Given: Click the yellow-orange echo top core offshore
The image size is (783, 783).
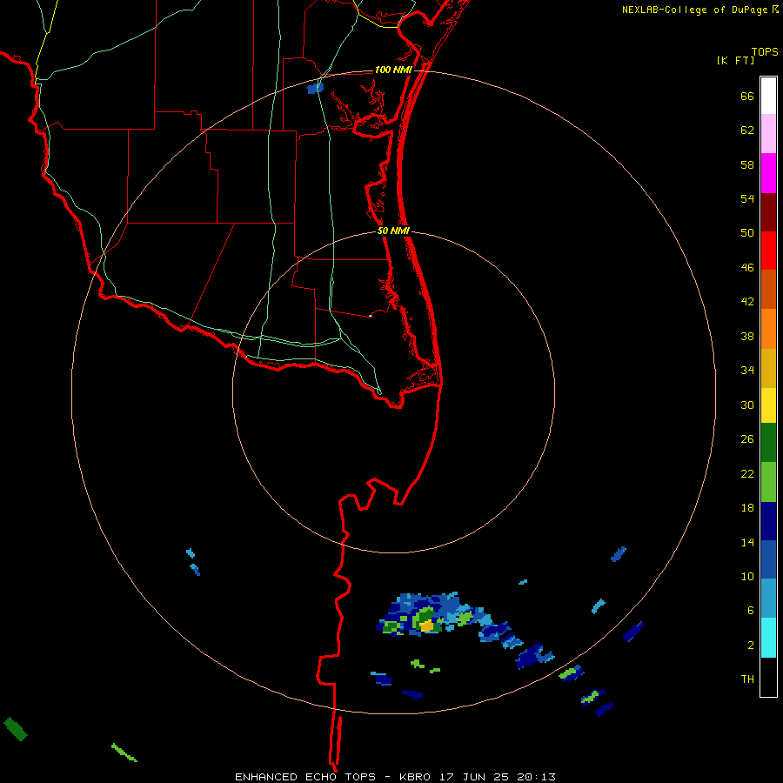Looking at the screenshot, I should [x=426, y=626].
